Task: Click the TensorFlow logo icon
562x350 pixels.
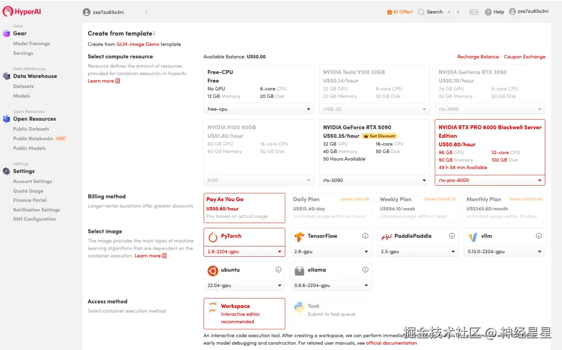Action: [299, 237]
